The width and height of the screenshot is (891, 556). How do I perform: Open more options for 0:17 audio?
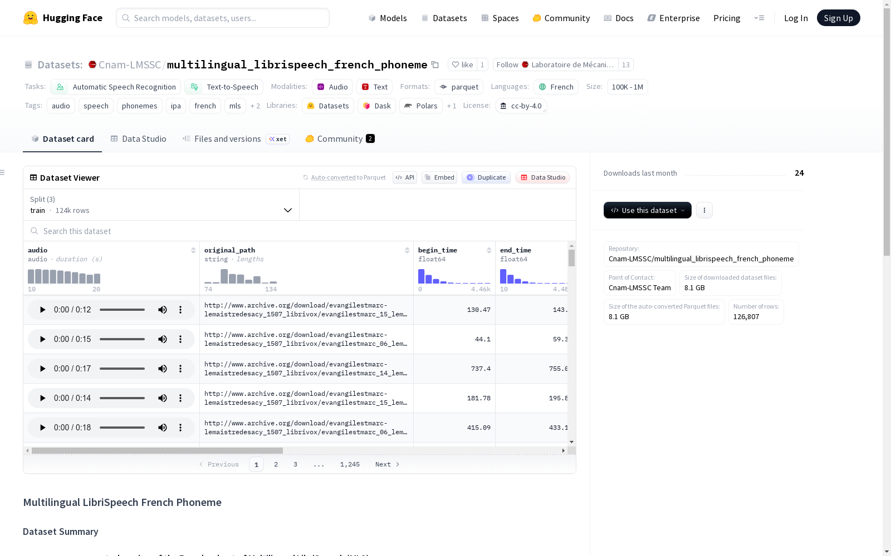[x=180, y=369]
